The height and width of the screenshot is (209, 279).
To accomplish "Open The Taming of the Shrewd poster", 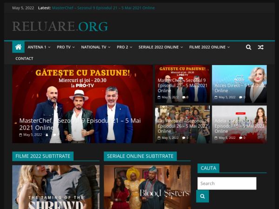I will (56, 187).
